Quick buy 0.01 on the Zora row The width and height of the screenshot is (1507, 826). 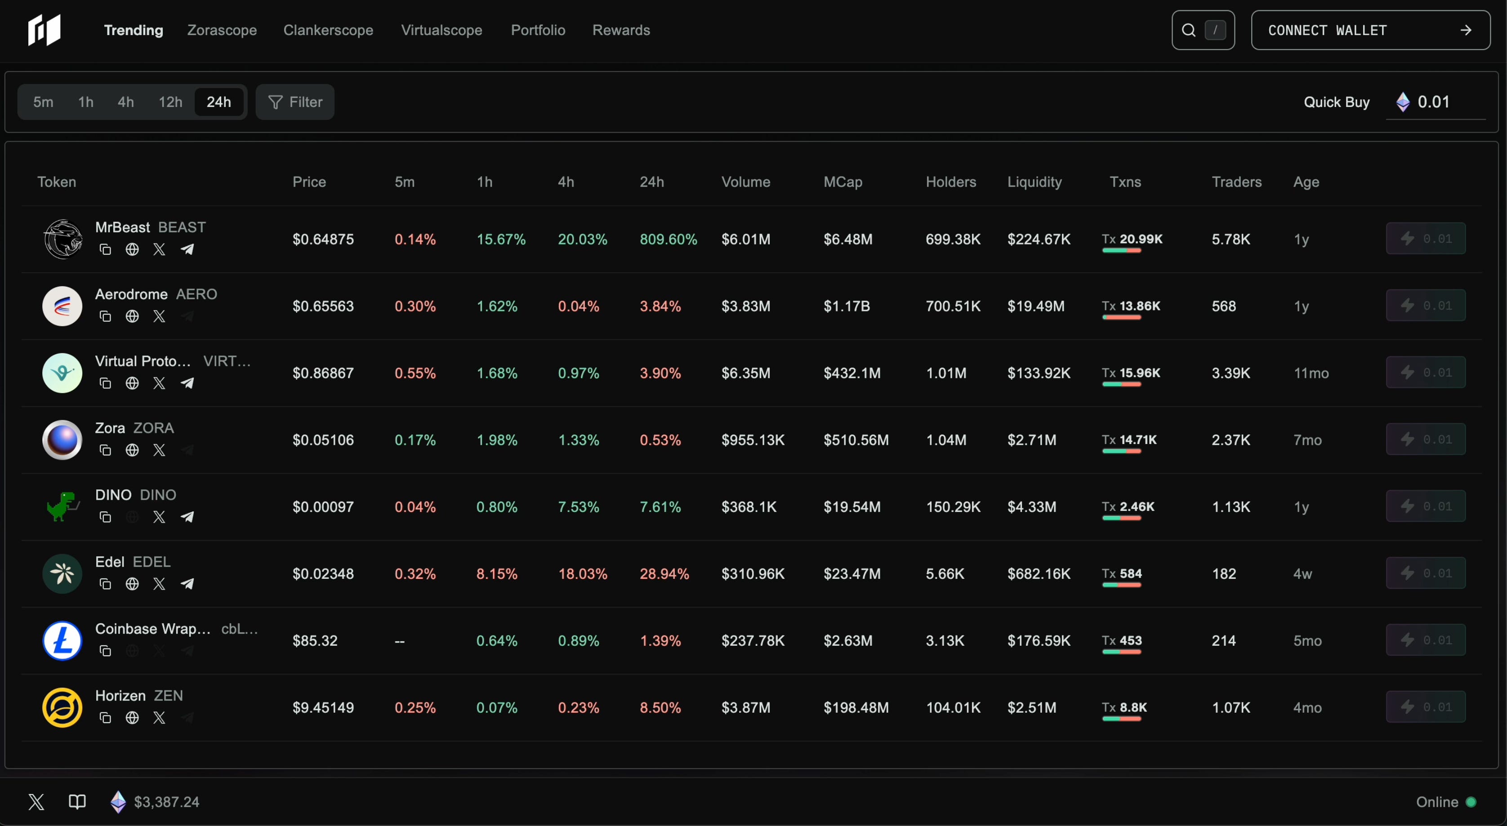coord(1425,440)
